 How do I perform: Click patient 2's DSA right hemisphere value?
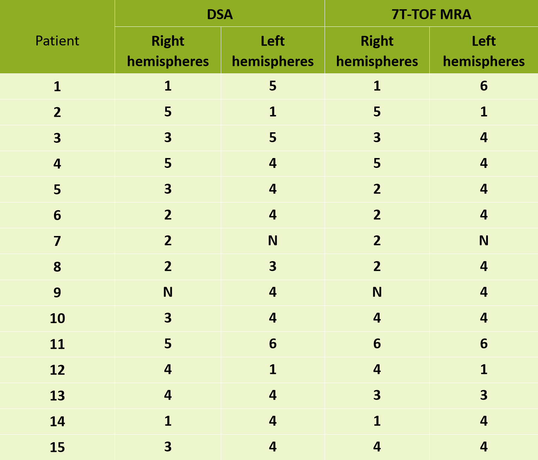coord(168,112)
